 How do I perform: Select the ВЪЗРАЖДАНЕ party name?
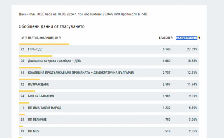tap(38, 84)
